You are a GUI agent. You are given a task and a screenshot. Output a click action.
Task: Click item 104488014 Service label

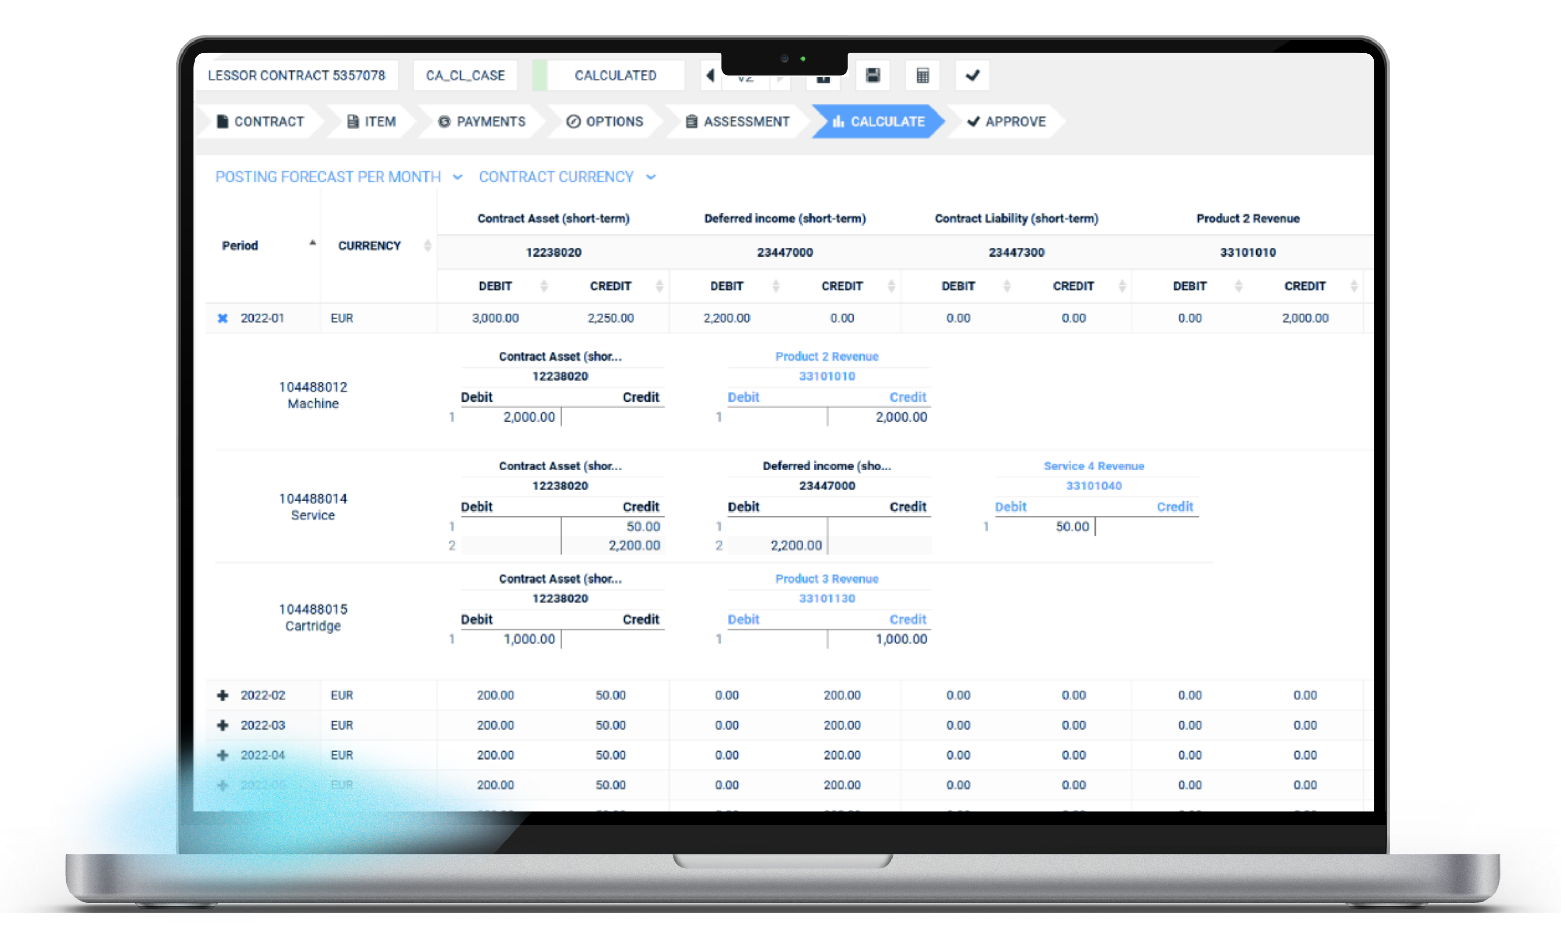[x=313, y=507]
